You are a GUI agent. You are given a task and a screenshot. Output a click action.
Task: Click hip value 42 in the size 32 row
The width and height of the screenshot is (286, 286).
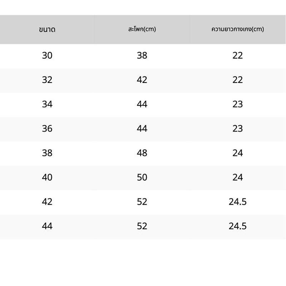(x=142, y=80)
